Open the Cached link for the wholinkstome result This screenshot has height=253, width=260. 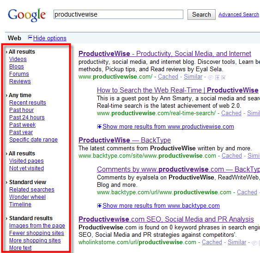pos(212,242)
